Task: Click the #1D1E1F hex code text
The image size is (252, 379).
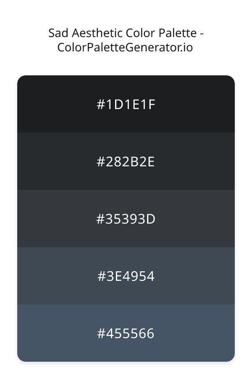Action: click(126, 104)
